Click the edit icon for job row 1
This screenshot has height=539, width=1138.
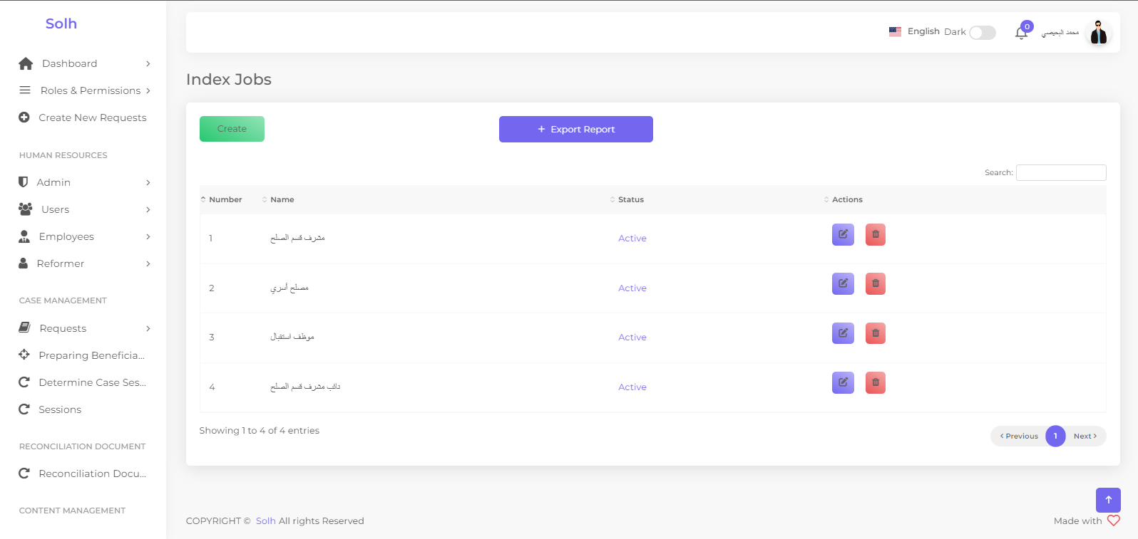pos(843,234)
